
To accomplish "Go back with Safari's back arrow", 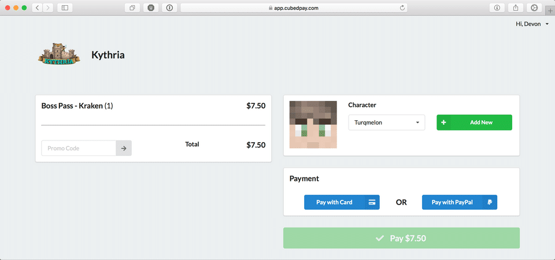I will (x=37, y=8).
